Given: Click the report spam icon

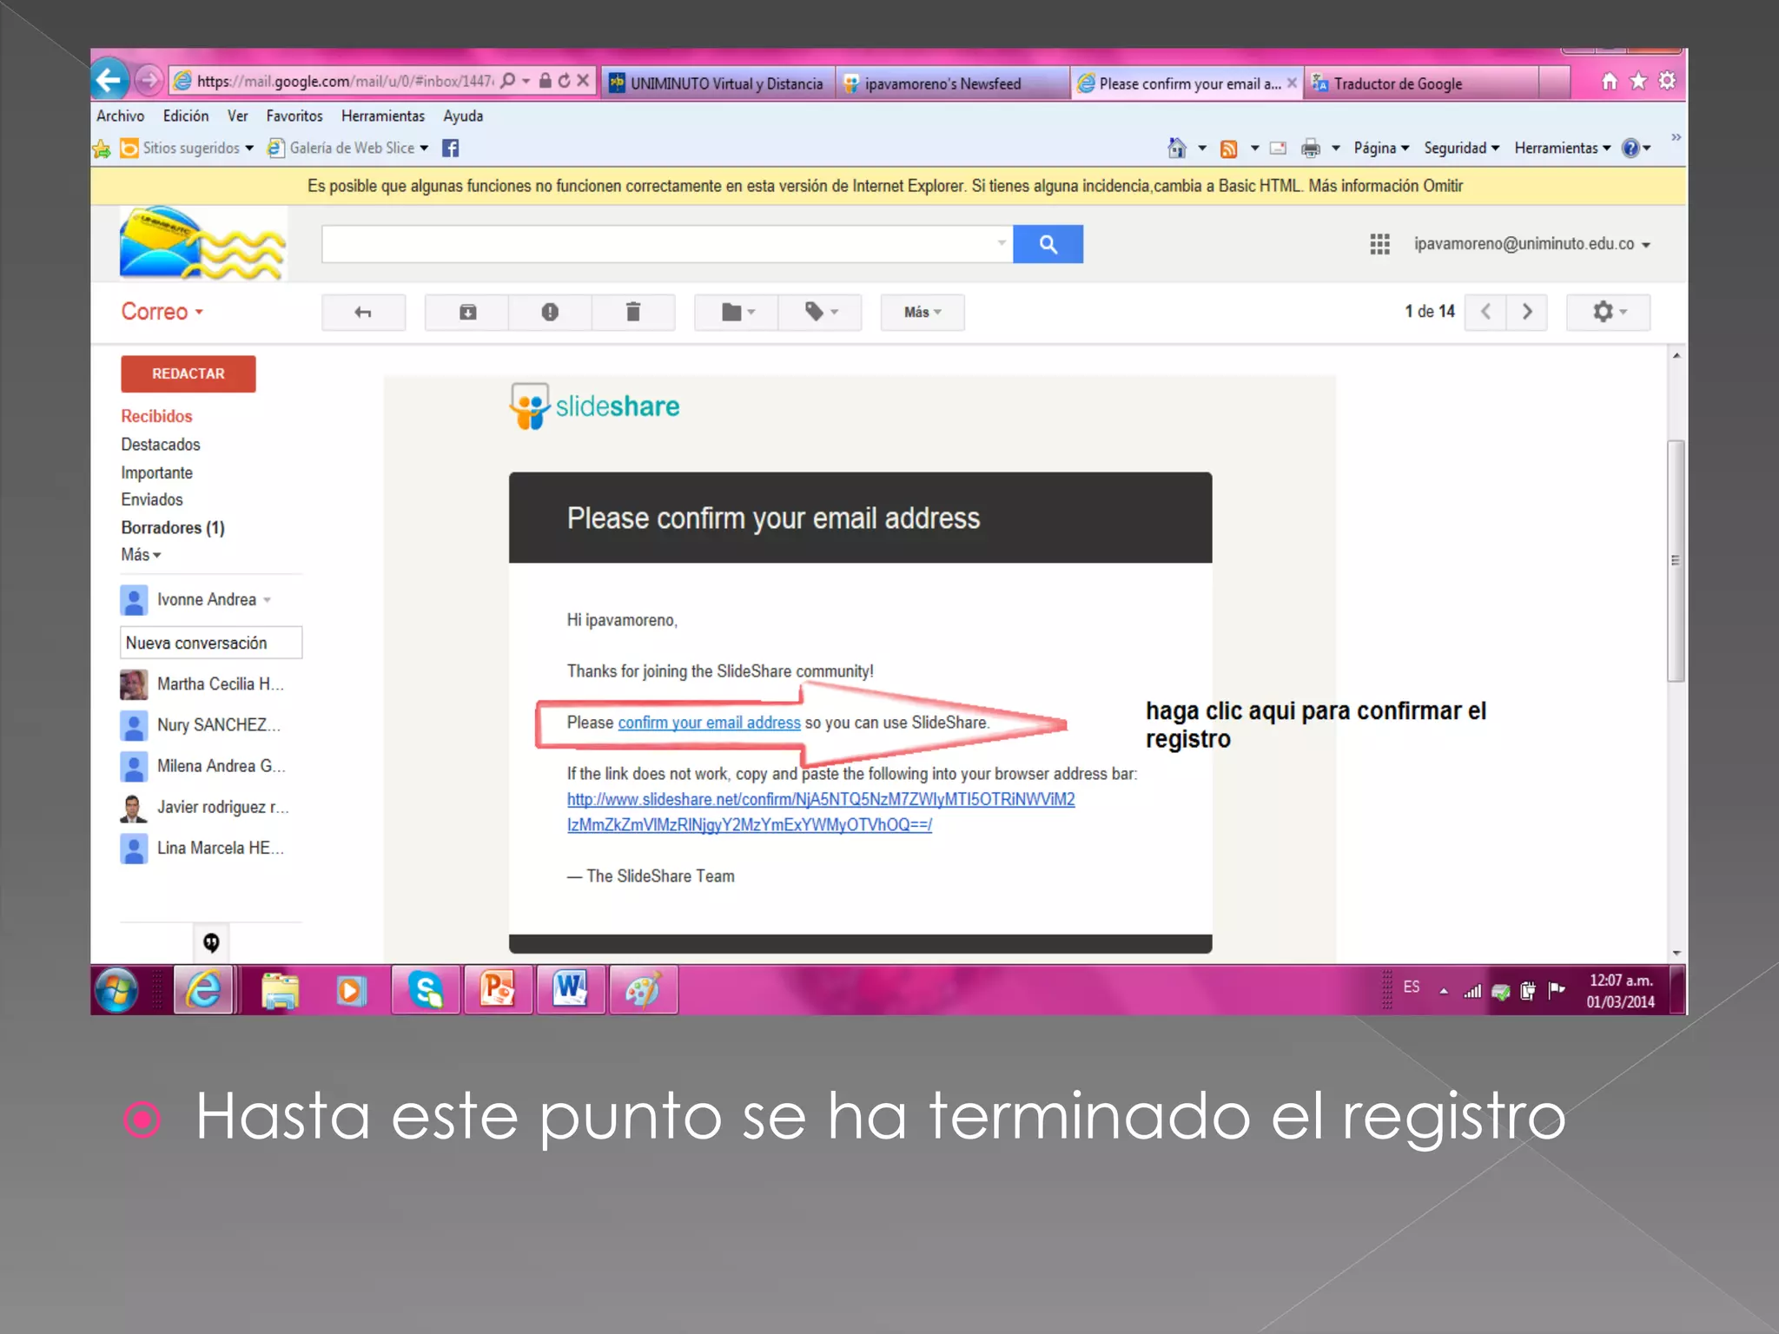Looking at the screenshot, I should [550, 313].
